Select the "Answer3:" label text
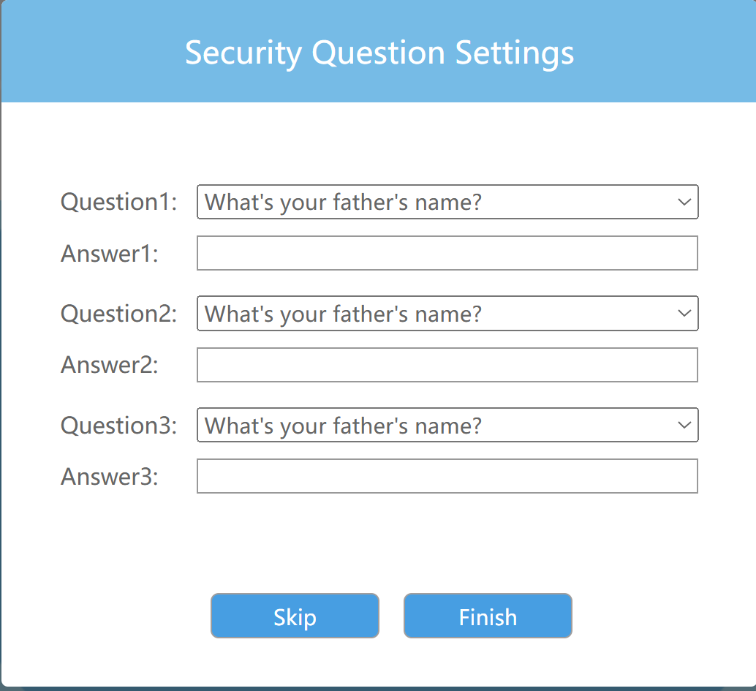This screenshot has width=756, height=691. click(x=110, y=477)
